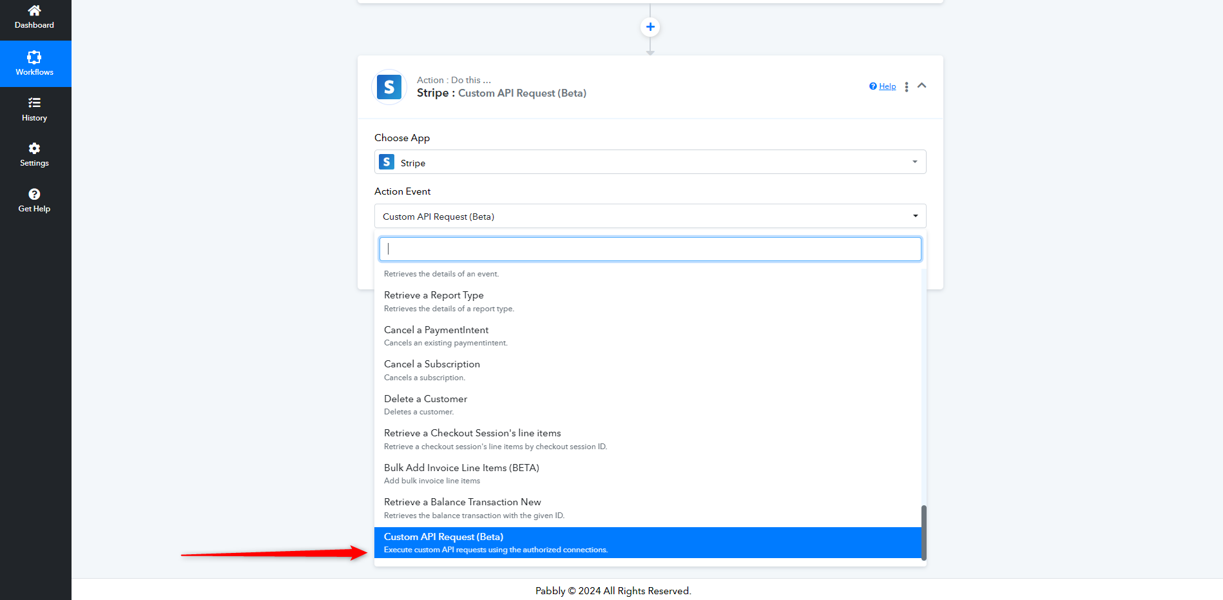The width and height of the screenshot is (1223, 600).
Task: Select Cancel a Subscription option
Action: pos(648,371)
